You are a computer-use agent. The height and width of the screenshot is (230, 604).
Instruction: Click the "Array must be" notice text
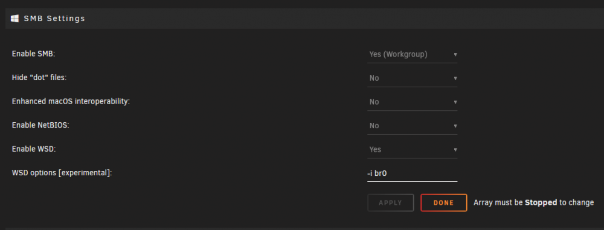coord(498,202)
